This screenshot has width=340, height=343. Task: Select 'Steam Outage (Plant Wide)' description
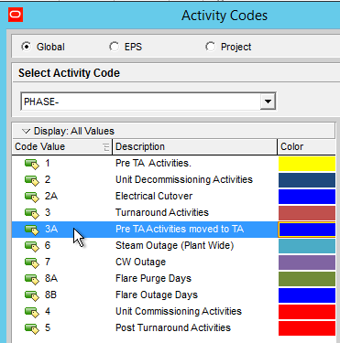pos(175,245)
